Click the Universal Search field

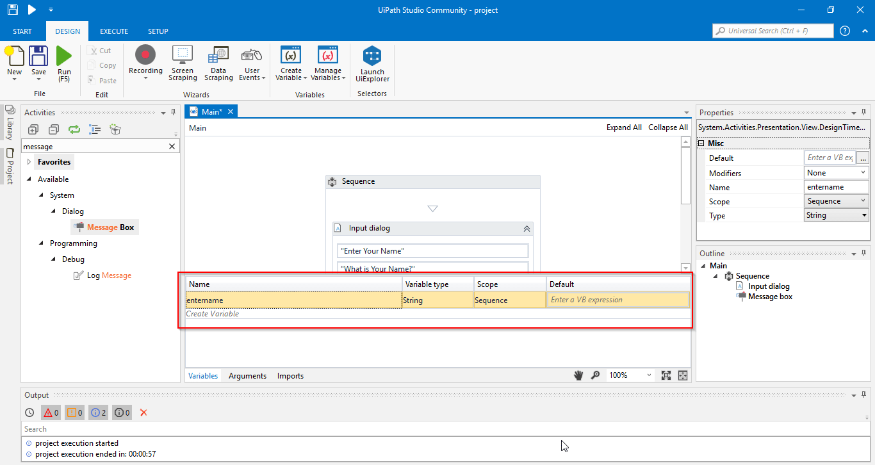tap(773, 31)
